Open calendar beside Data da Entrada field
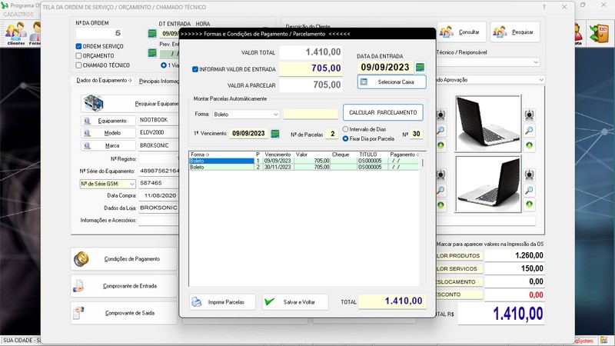 [x=420, y=68]
